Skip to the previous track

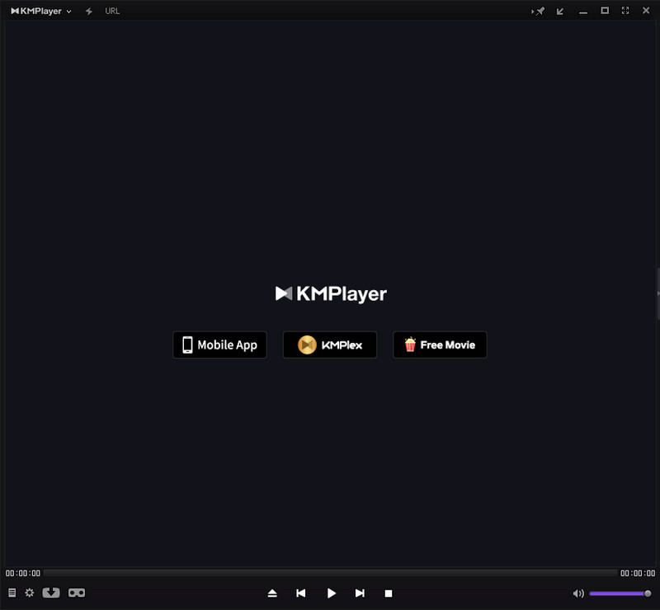click(x=301, y=594)
